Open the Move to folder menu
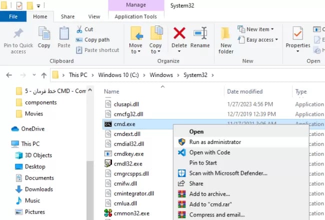Image resolution: width=325 pixels, height=220 pixels. point(136,40)
